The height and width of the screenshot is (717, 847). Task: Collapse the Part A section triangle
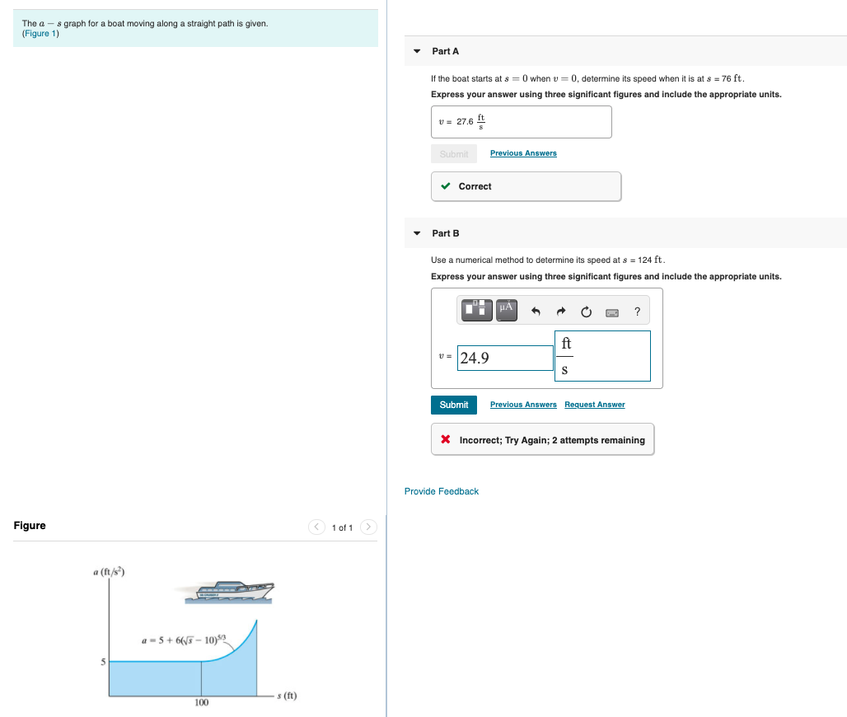coord(417,51)
